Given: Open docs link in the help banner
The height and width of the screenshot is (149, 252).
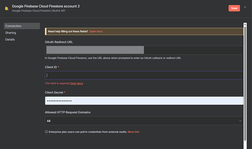Looking at the screenshot, I should [96, 31].
